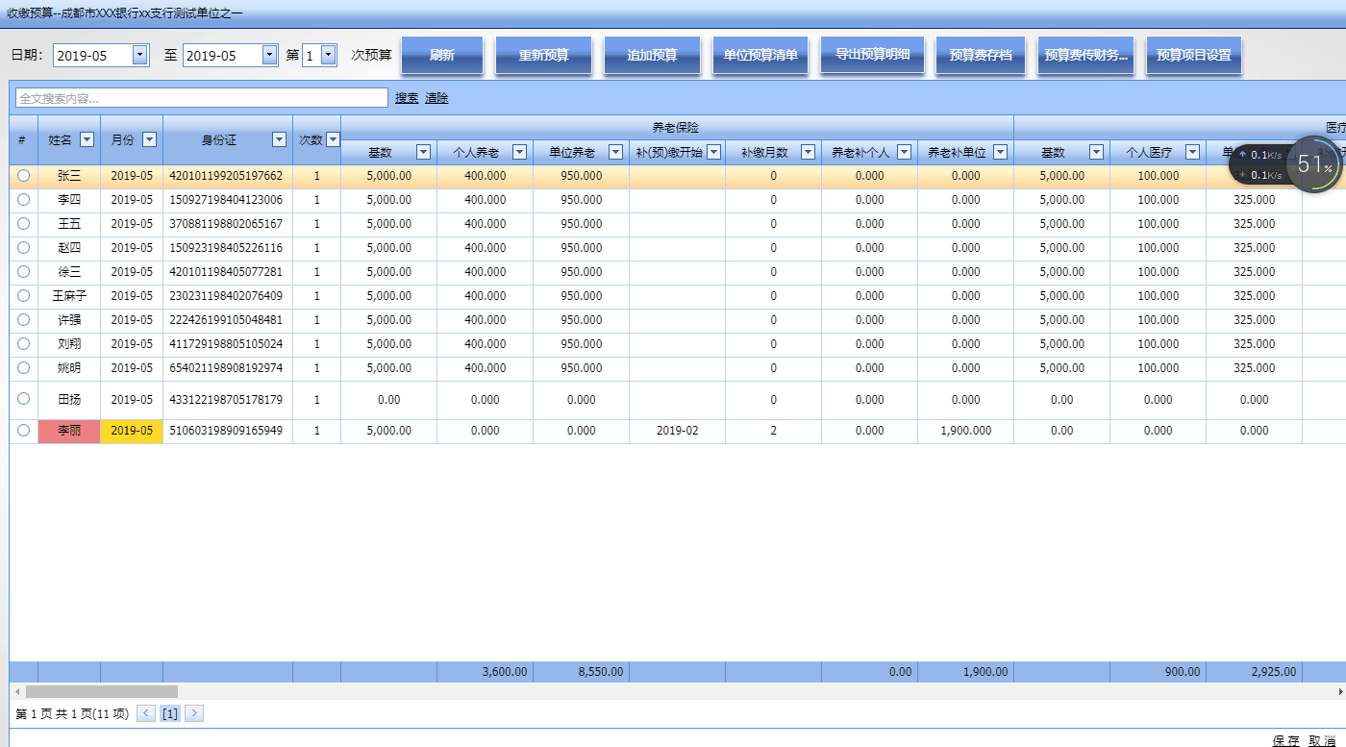Open the 补缴月数 column filter arrow

808,152
